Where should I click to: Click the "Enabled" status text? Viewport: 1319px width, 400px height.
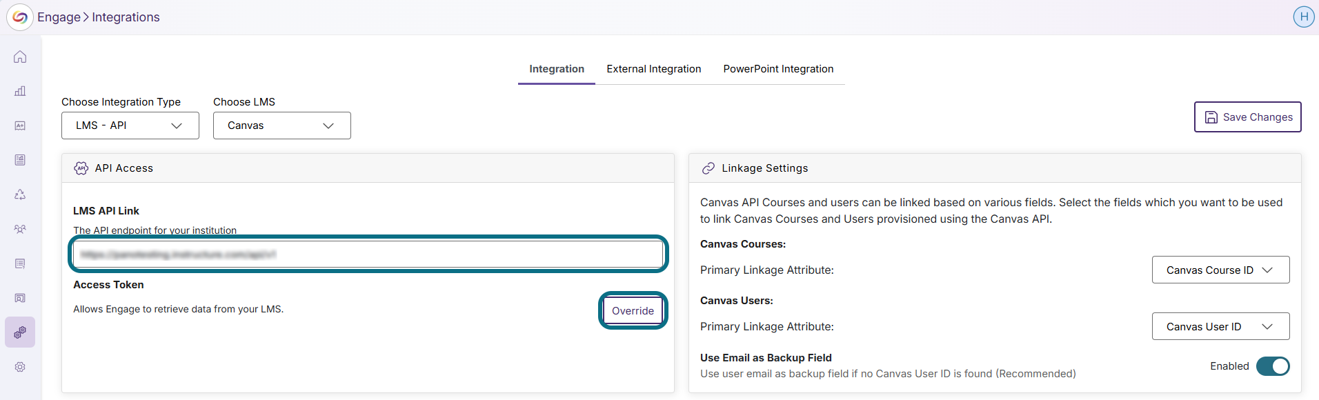(1229, 366)
